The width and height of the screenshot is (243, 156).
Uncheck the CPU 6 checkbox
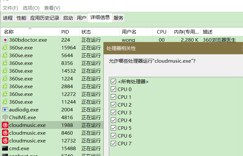click(113, 136)
